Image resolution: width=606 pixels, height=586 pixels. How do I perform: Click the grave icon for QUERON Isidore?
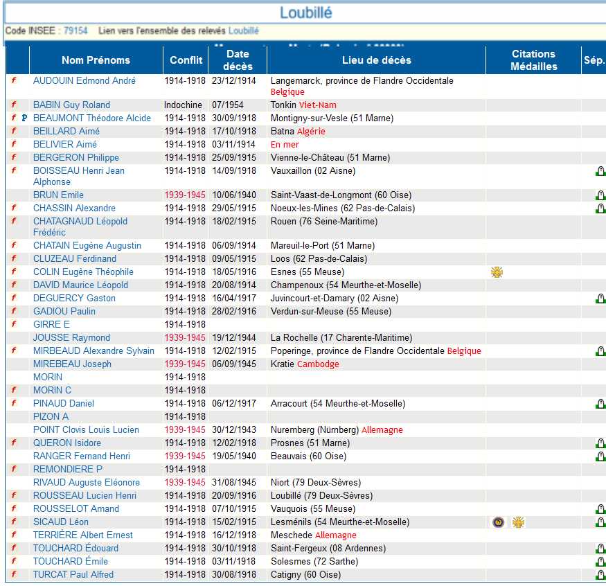click(x=600, y=443)
